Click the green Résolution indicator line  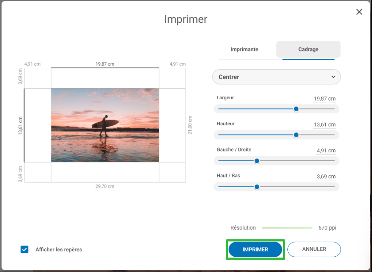[287, 228]
